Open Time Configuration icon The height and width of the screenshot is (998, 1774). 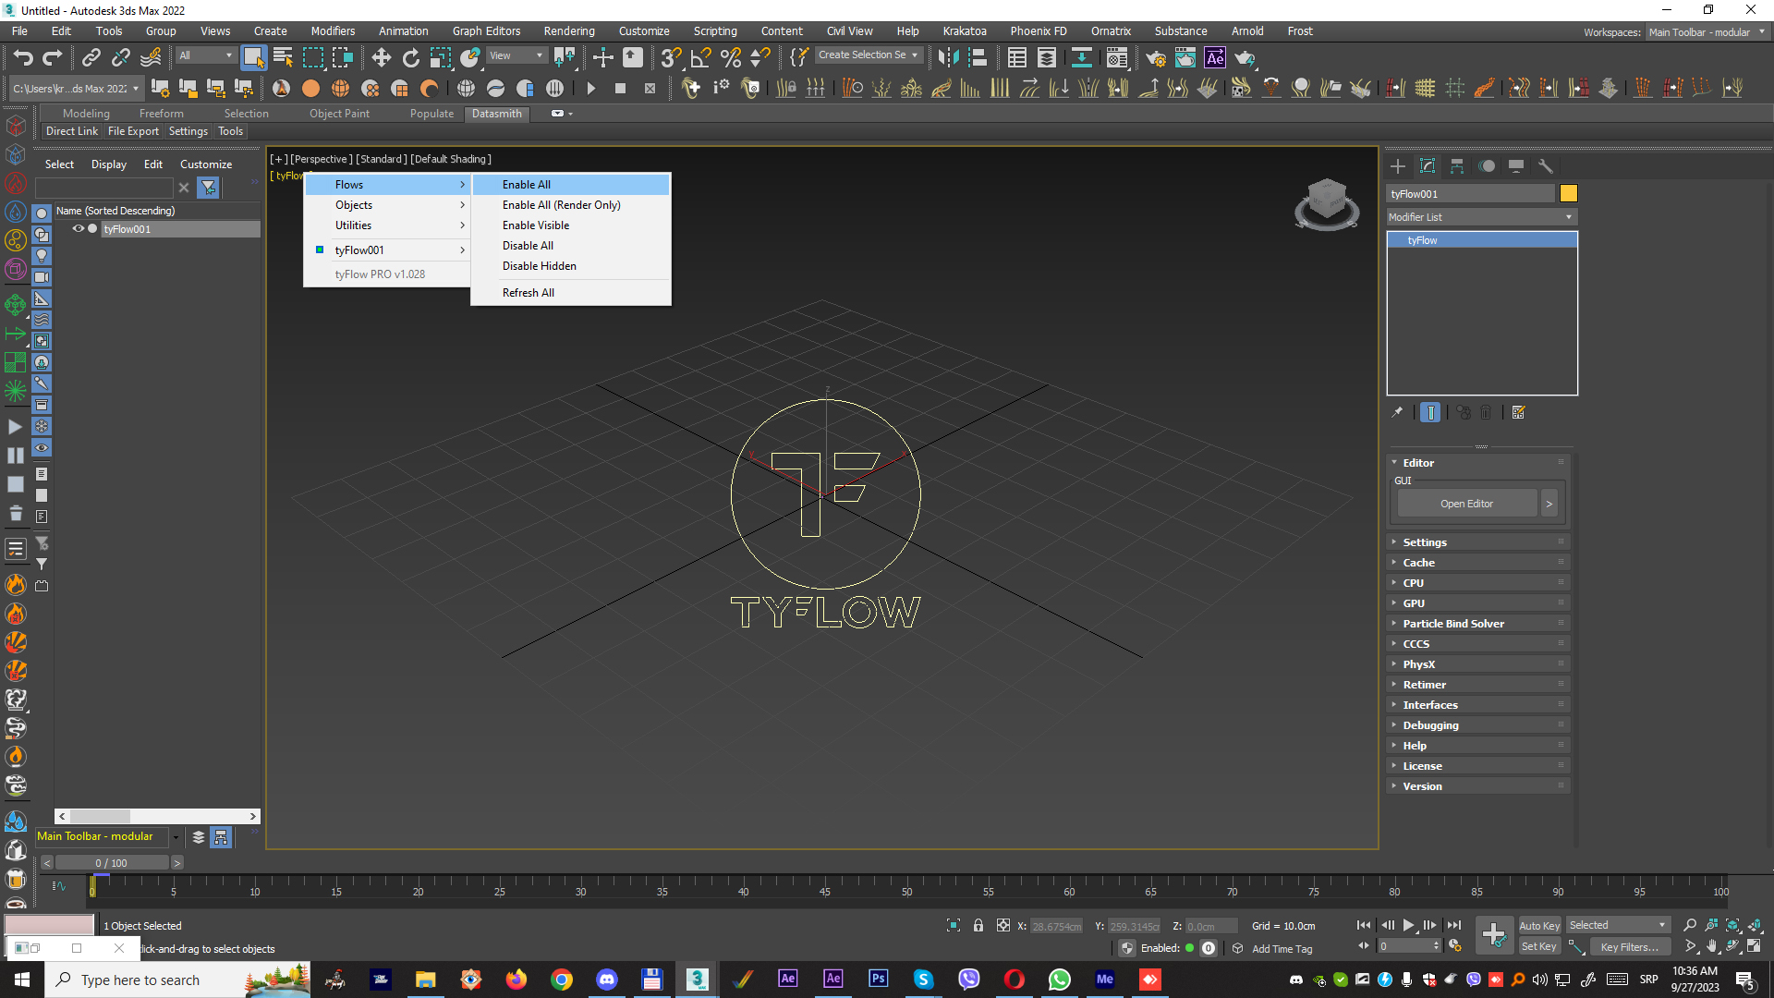(x=1455, y=946)
